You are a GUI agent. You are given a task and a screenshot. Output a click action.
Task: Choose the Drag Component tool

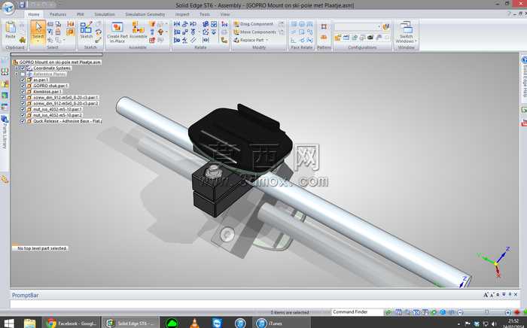pyautogui.click(x=254, y=24)
